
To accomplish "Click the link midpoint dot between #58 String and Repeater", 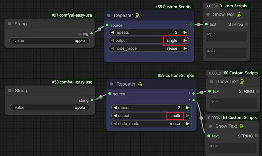I will point(101,97).
